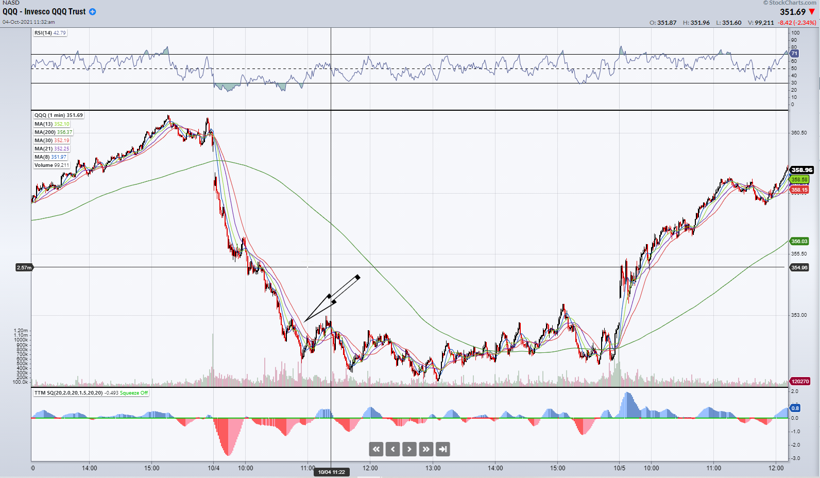The width and height of the screenshot is (820, 478).
Task: Click the QQQ (1 min) 351.69 legend
Action: pos(58,115)
